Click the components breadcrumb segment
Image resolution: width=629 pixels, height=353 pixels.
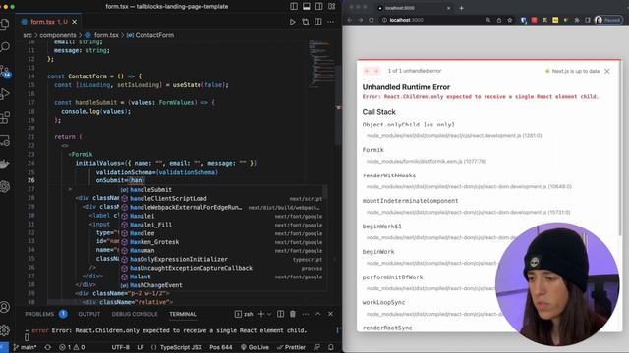point(58,35)
